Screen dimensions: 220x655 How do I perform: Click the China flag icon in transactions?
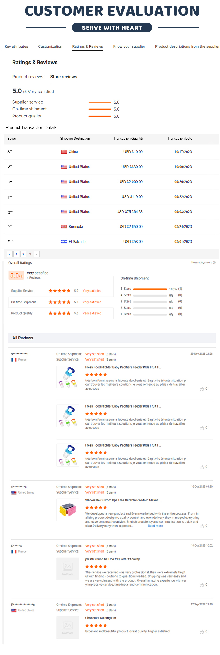(64, 152)
